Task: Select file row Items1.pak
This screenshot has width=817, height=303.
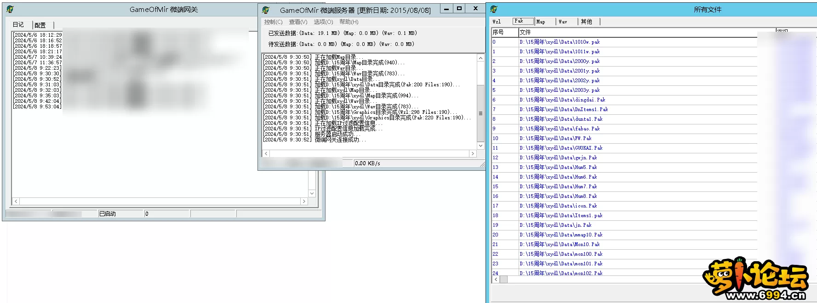Action: (x=624, y=215)
